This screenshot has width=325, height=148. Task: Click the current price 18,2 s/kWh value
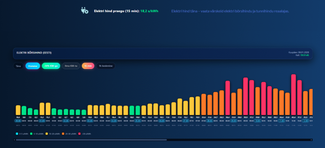[x=149, y=11]
